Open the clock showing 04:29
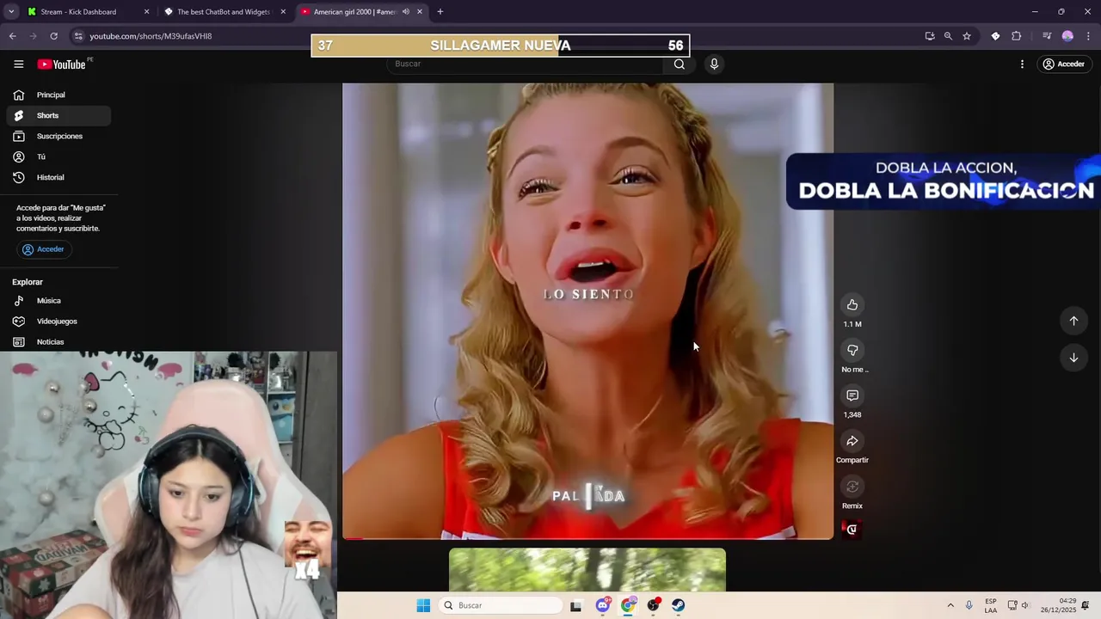The image size is (1101, 619). (x=1058, y=605)
